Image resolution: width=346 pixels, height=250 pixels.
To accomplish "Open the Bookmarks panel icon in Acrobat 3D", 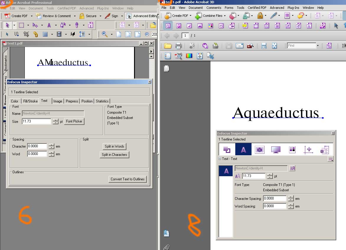I will click(167, 233).
